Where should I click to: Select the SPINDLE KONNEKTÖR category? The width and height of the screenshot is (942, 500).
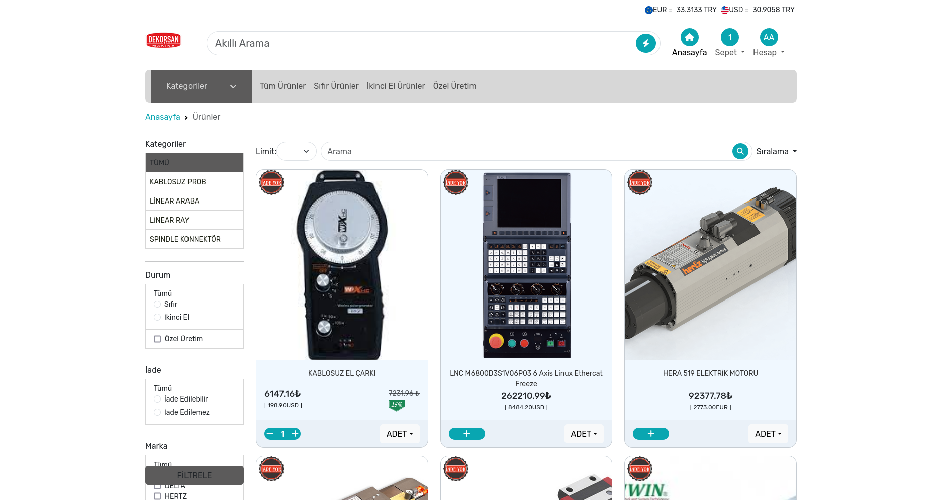(195, 239)
